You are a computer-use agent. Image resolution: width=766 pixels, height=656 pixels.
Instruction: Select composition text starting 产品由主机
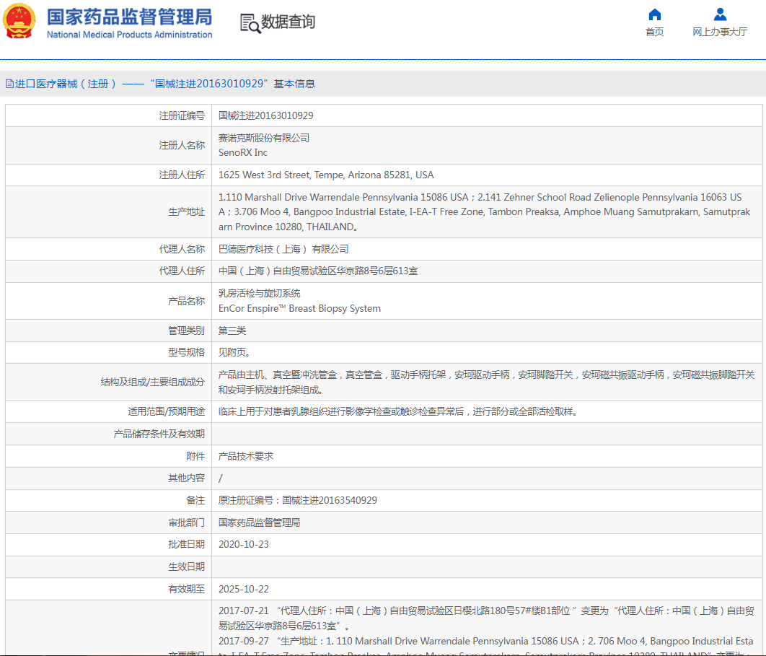(487, 382)
